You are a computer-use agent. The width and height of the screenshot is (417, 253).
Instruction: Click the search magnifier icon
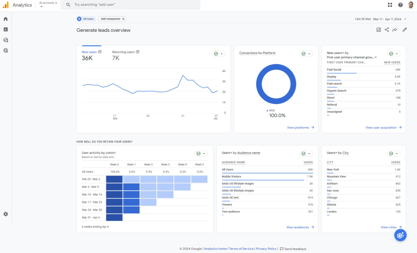[68, 5]
